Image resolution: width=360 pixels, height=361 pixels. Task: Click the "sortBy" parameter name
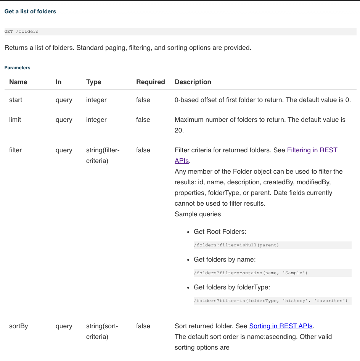[x=19, y=326]
